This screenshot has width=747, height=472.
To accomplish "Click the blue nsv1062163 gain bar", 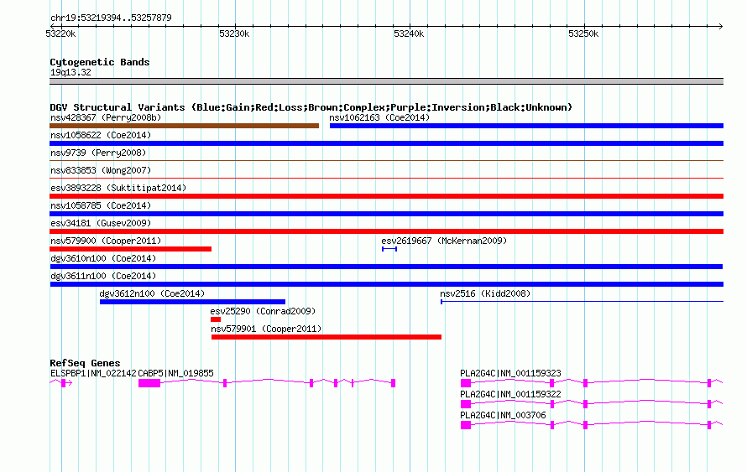I will [x=526, y=126].
